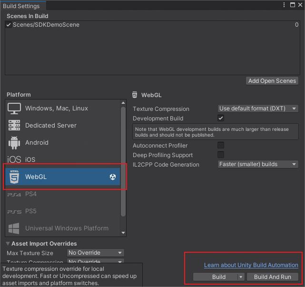305x287 pixels.
Task: Select the PS5 platform entry
Action: (x=63, y=211)
